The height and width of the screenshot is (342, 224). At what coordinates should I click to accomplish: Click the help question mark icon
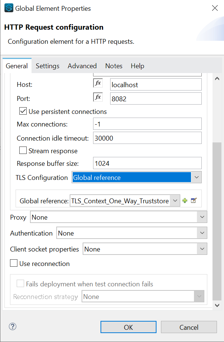click(13, 326)
